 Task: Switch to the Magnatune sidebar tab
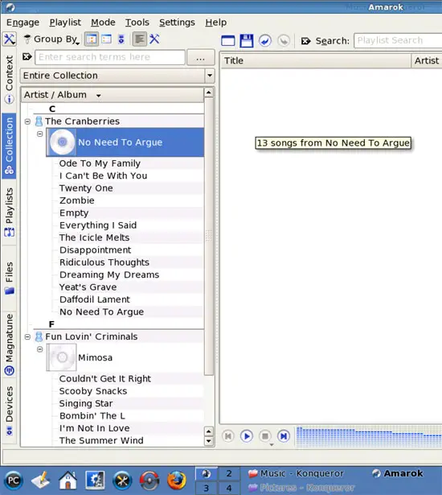9,344
